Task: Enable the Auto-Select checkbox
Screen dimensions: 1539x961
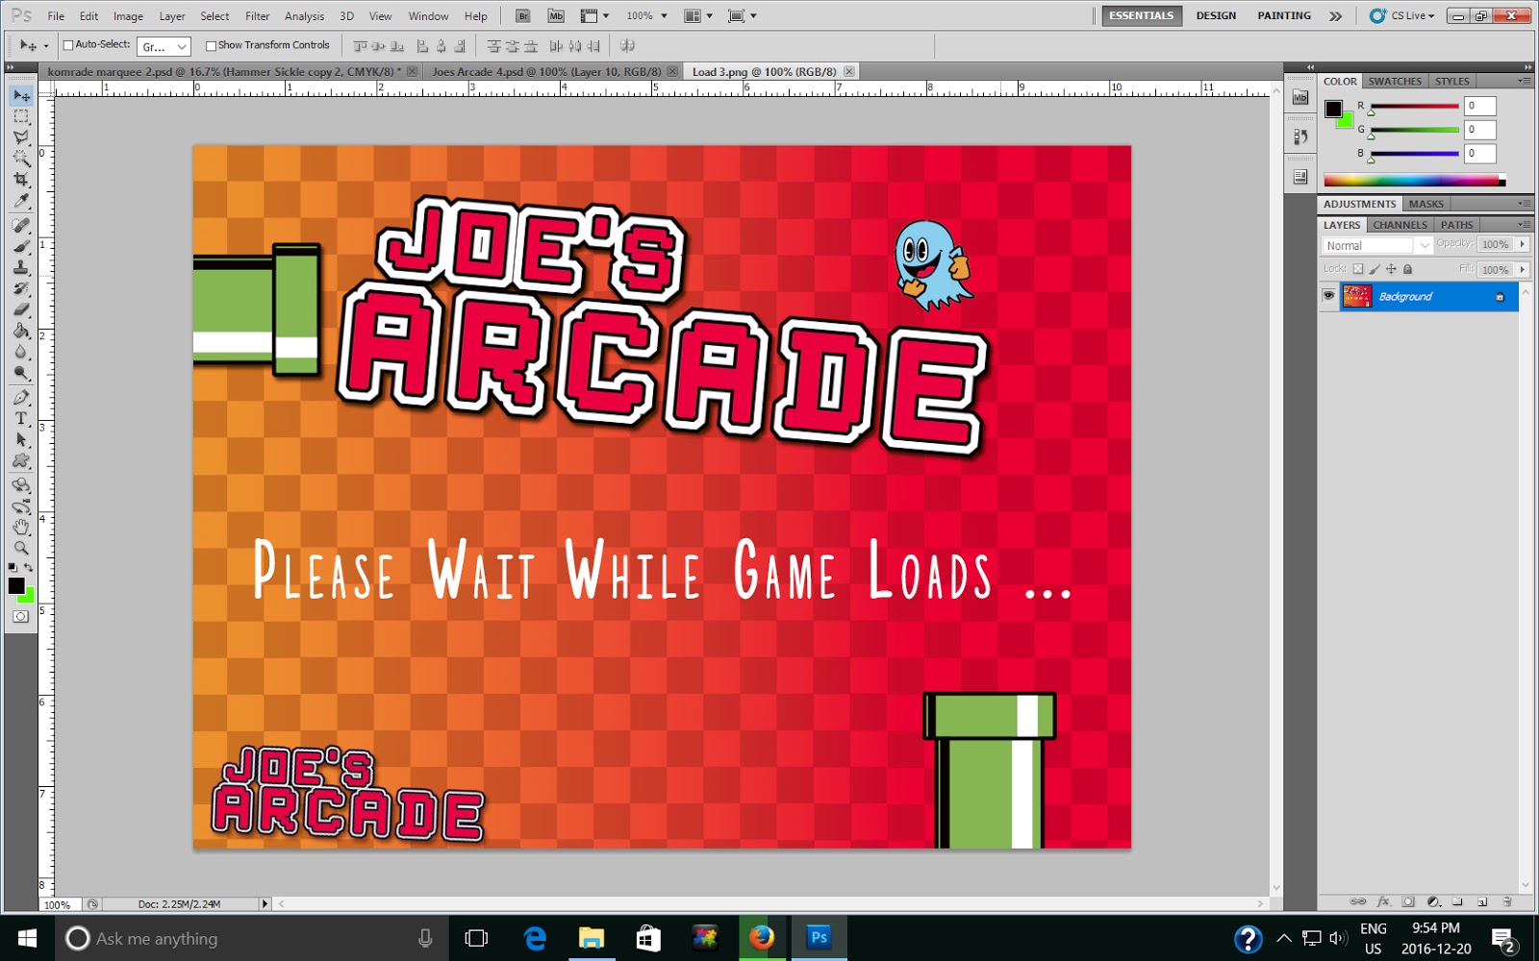Action: (68, 45)
